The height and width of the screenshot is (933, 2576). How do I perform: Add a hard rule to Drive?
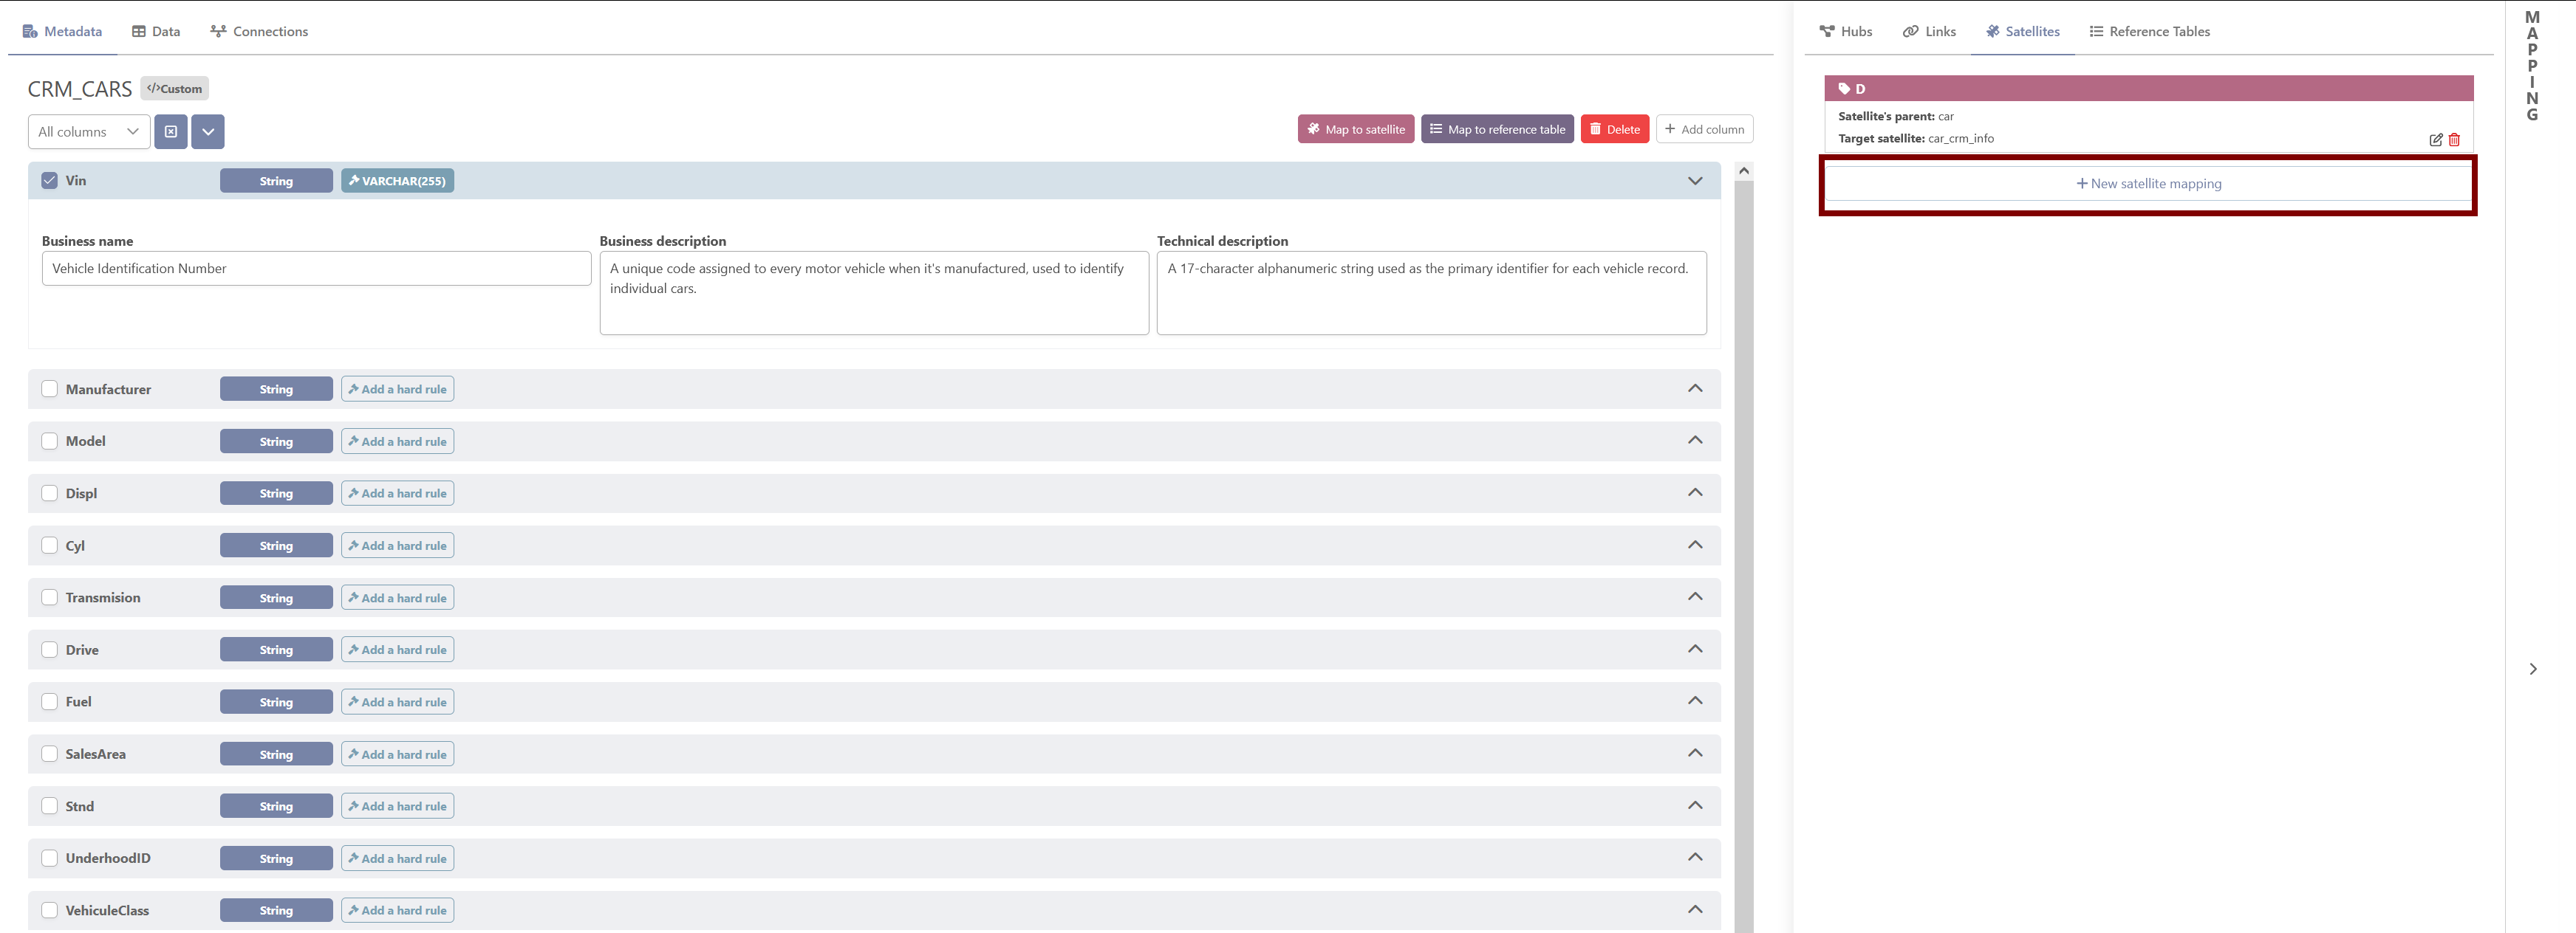pos(397,650)
